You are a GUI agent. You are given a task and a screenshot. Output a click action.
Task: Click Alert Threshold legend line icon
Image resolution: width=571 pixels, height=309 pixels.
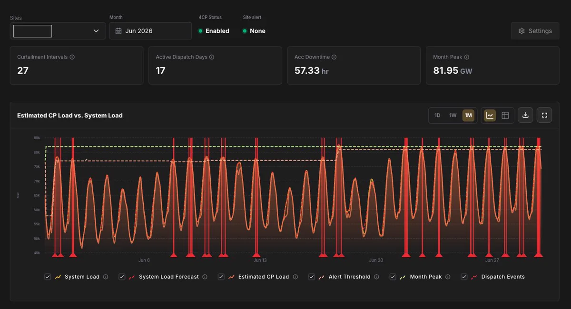pyautogui.click(x=322, y=277)
